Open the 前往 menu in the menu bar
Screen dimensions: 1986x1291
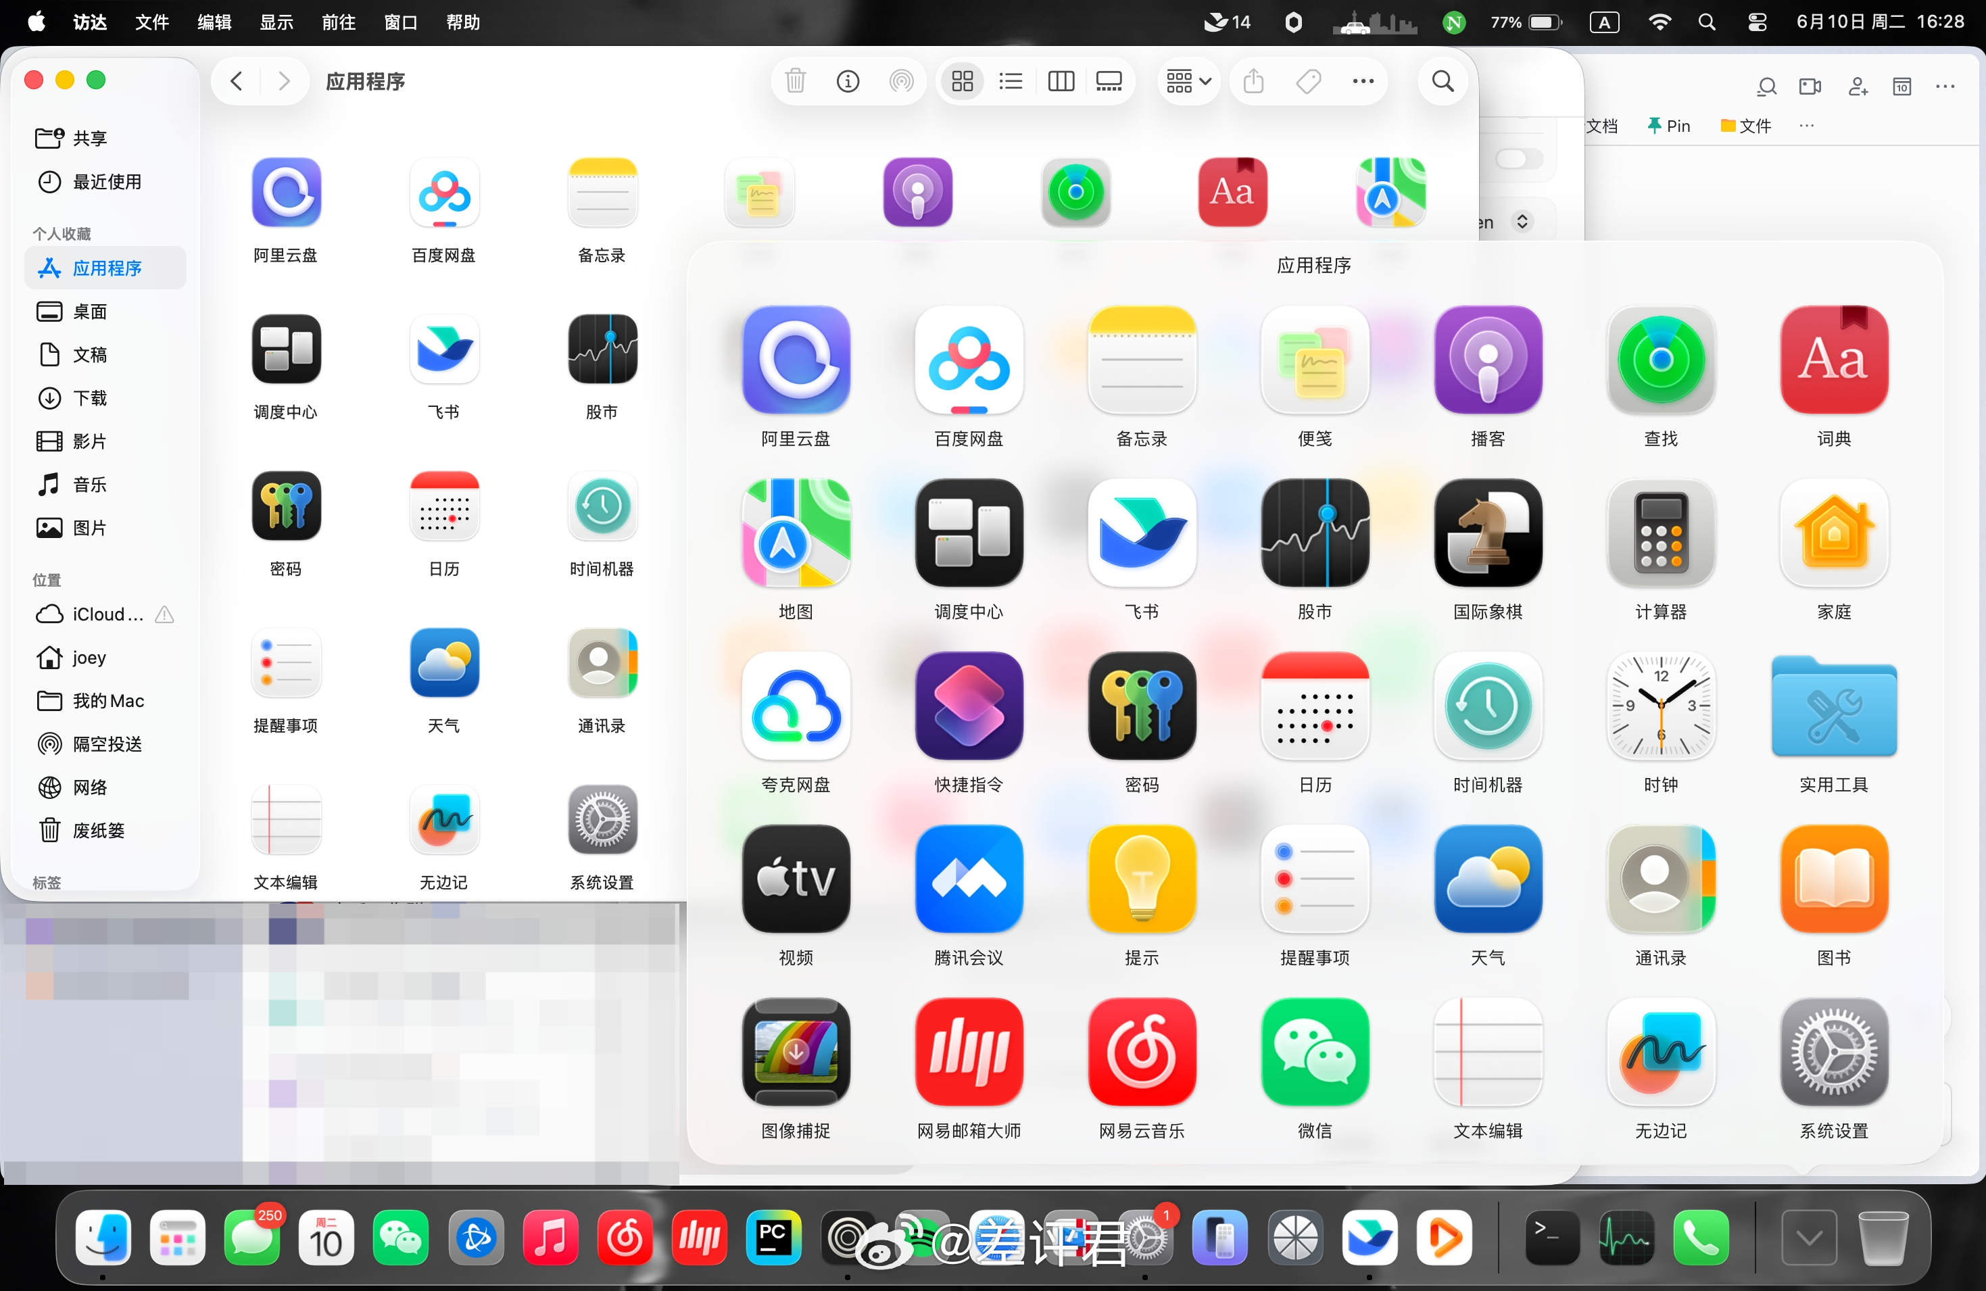point(338,22)
